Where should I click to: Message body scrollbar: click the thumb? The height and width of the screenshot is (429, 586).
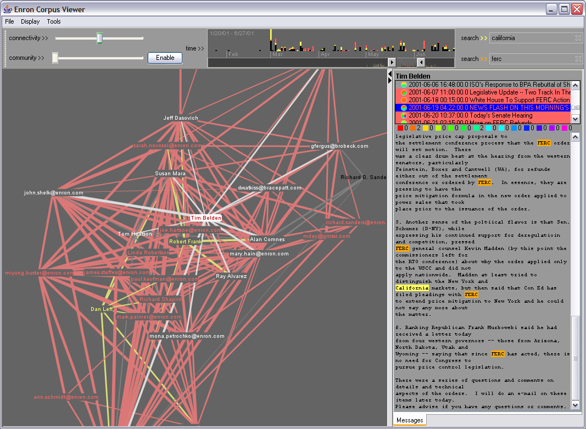pos(576,358)
